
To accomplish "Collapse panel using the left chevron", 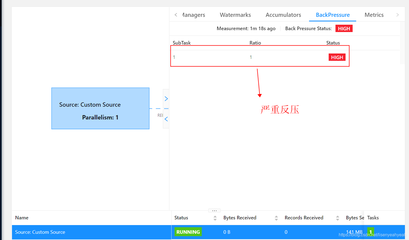I will [x=166, y=119].
